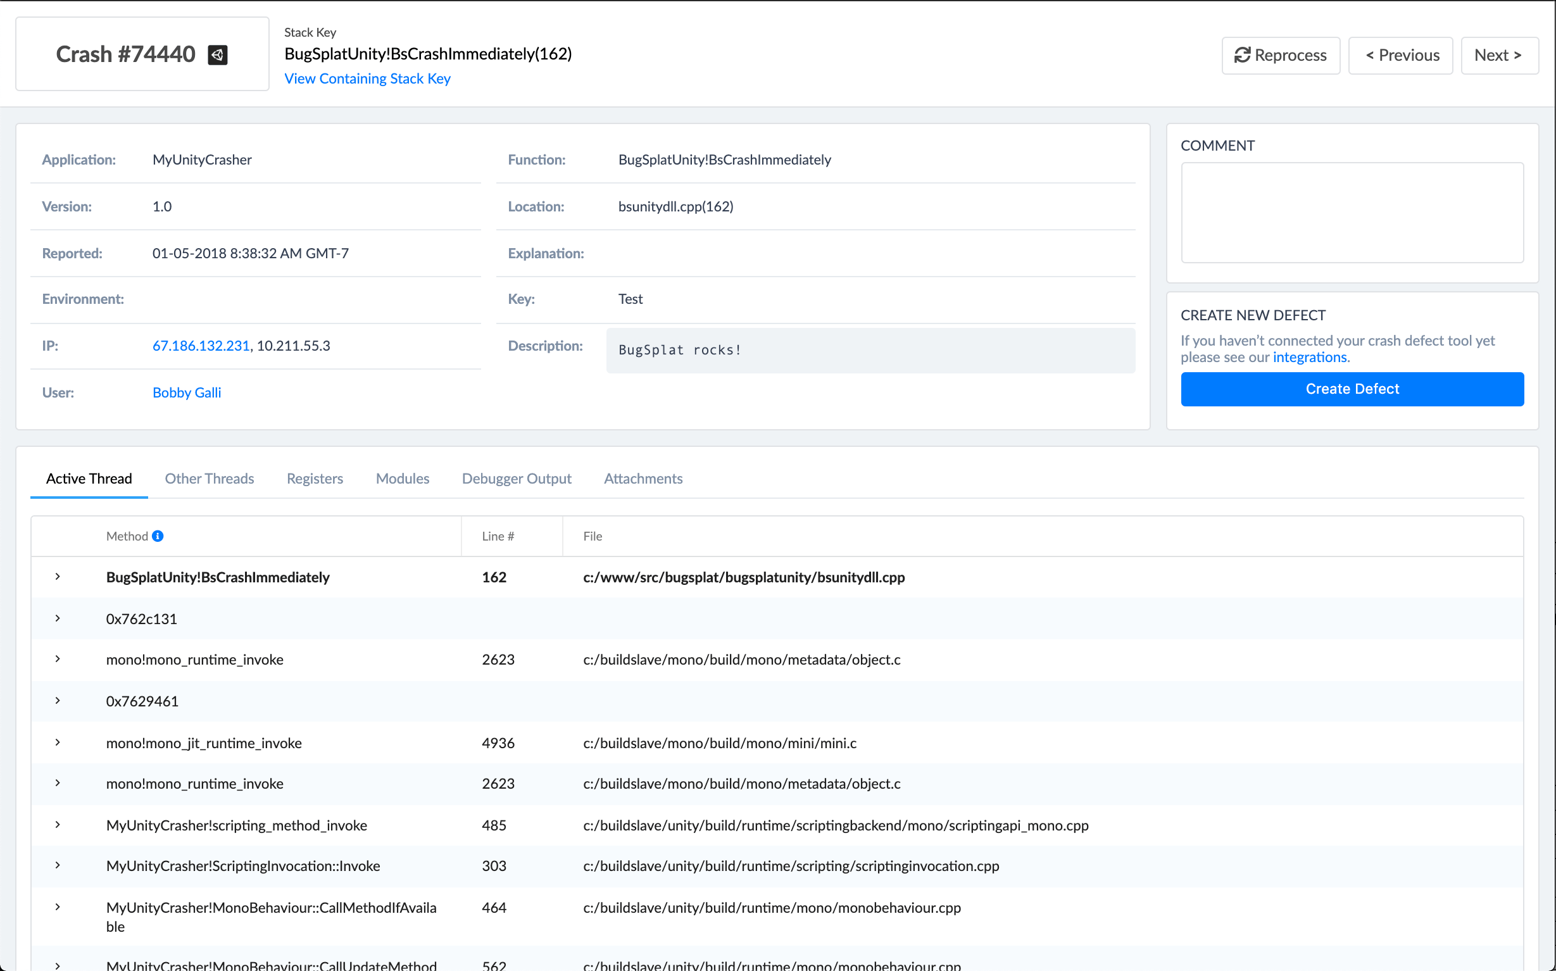Click IP address 10.211.55.3 text
The image size is (1556, 971).
tap(294, 346)
